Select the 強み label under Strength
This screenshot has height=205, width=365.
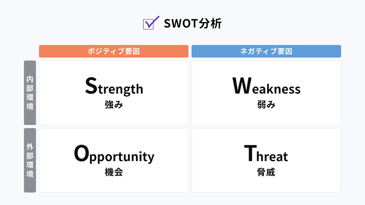(x=114, y=105)
